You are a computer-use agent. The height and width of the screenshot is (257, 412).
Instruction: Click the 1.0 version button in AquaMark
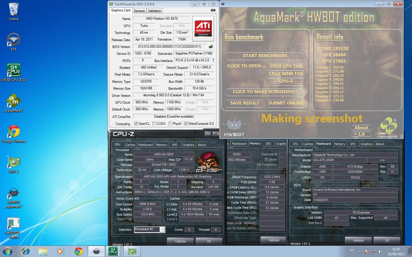[x=361, y=134]
